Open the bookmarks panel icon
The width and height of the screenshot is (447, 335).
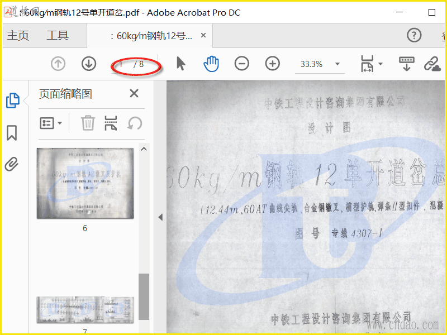pos(12,133)
